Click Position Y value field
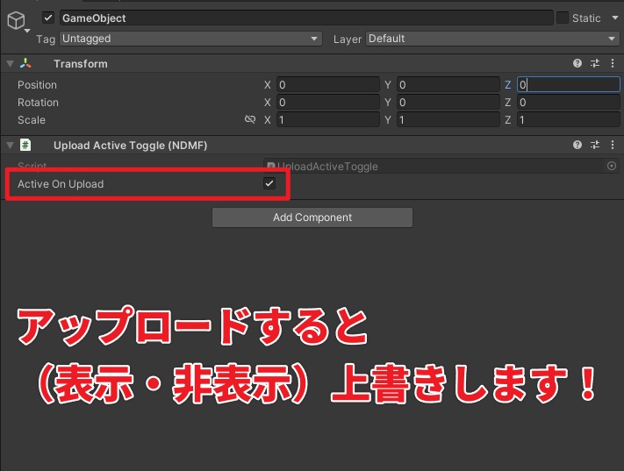 (x=448, y=85)
